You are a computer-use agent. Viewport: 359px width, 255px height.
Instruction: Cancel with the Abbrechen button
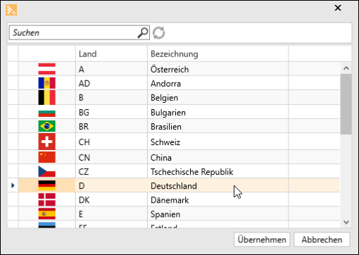pyautogui.click(x=322, y=240)
